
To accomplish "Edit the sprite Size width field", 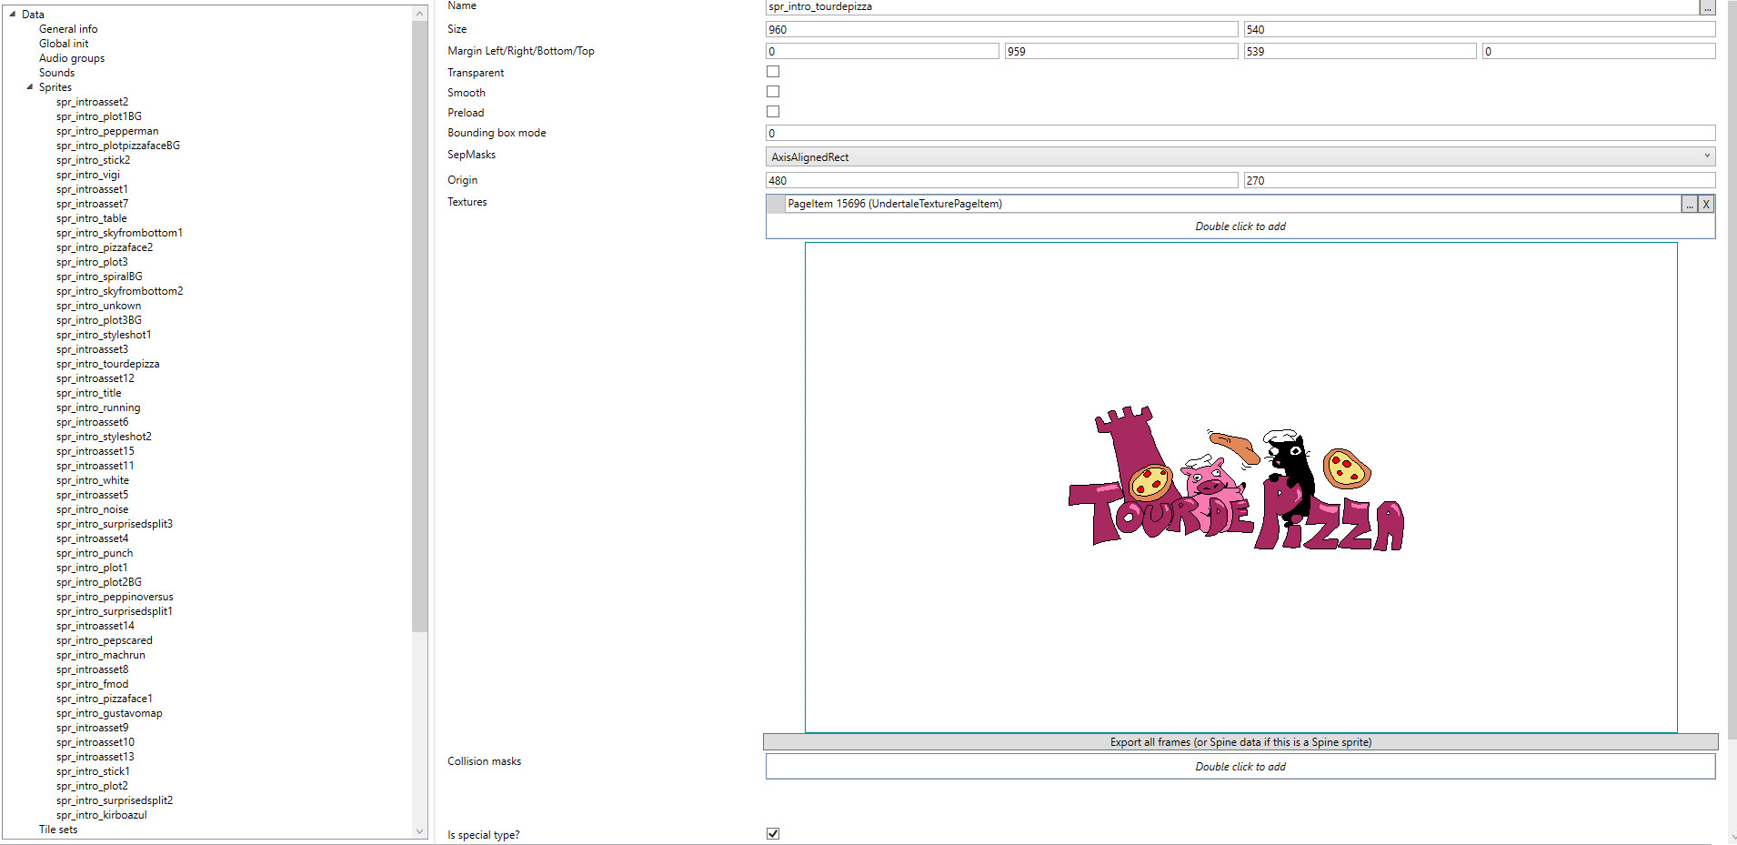I will pos(1000,29).
